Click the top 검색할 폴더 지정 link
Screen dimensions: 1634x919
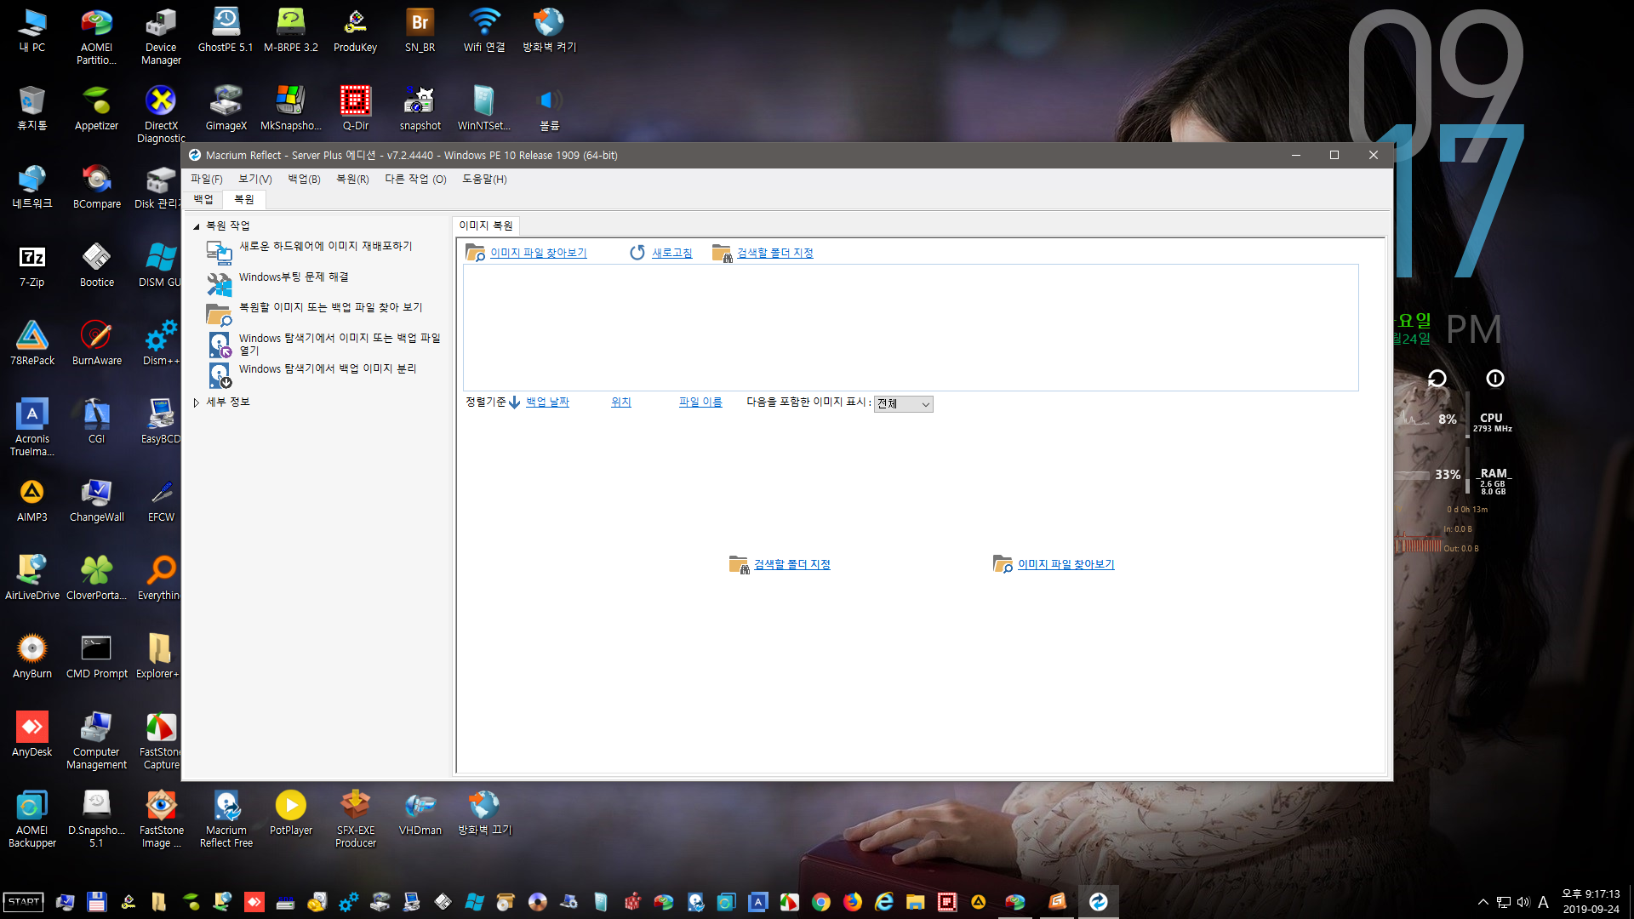[x=775, y=253]
